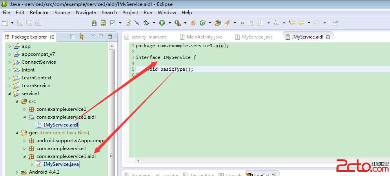Open the New Java Class dropdown arrow
The image size is (390, 176).
pos(210,23)
